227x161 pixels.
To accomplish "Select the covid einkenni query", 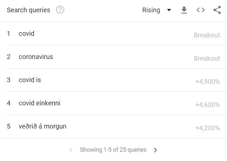I will pos(40,103).
